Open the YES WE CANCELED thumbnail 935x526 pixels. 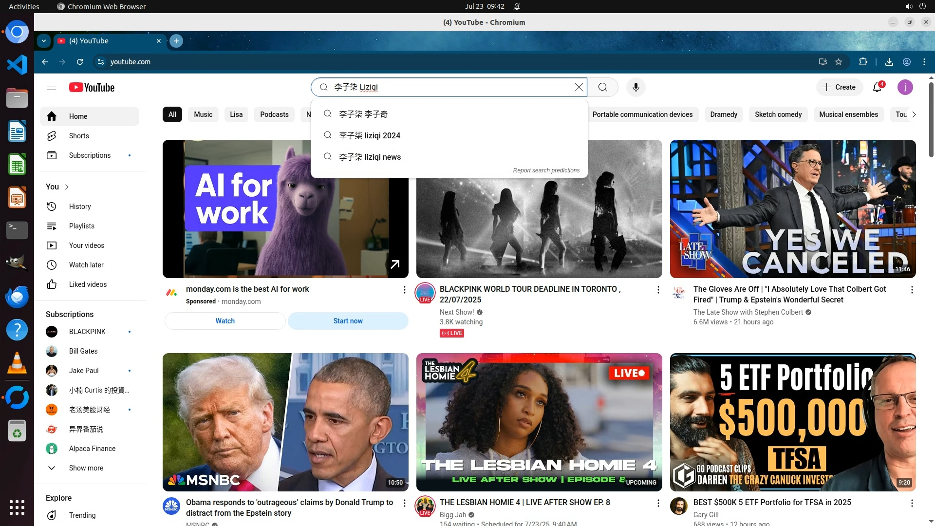[x=792, y=208]
